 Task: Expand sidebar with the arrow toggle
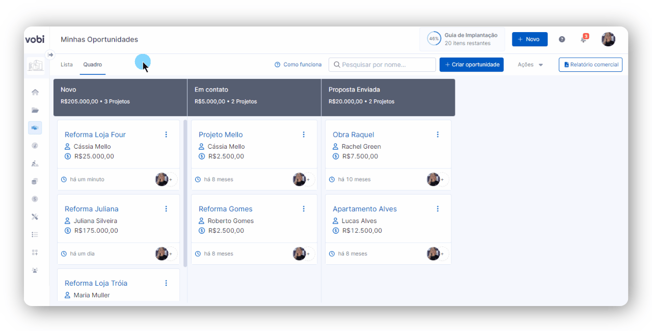click(50, 54)
